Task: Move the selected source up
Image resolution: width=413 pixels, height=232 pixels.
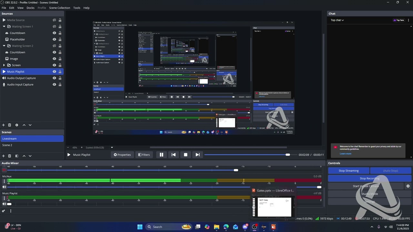Action: pyautogui.click(x=24, y=125)
